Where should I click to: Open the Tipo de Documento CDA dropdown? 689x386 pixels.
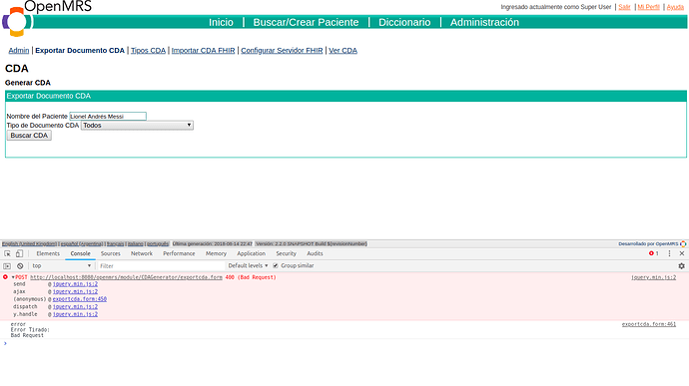137,126
